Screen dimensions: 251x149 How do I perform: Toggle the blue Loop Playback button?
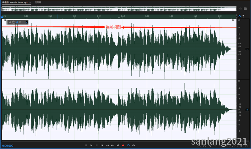[128, 145]
